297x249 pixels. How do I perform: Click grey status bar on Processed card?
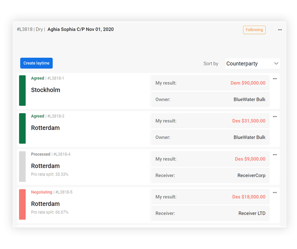22,166
